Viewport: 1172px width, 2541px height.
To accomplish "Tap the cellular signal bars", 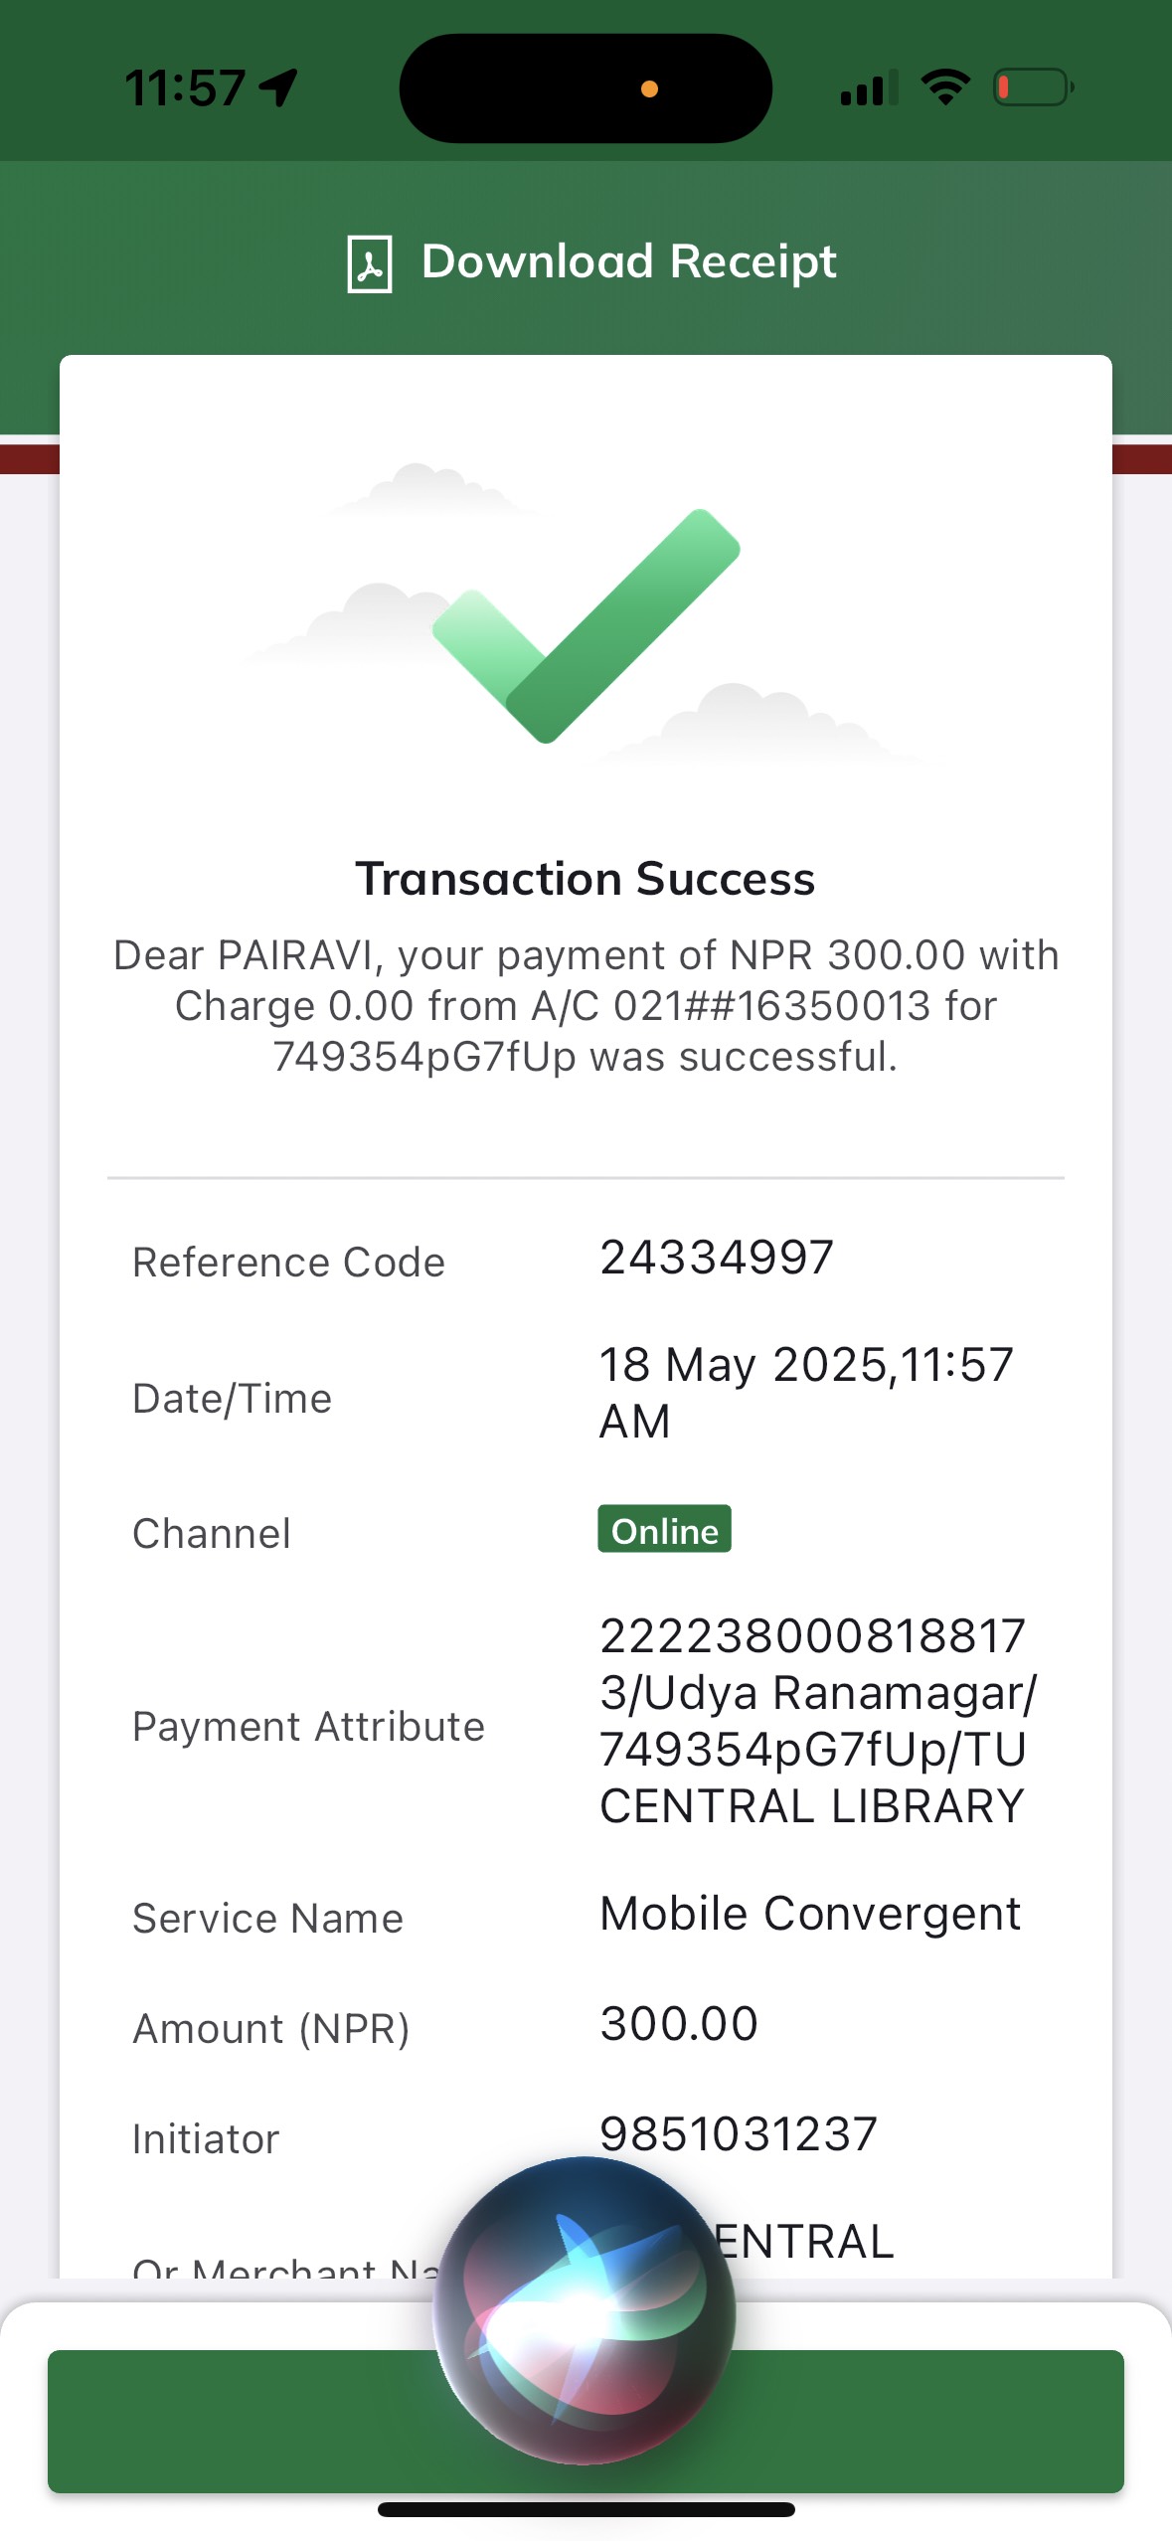I will [868, 88].
